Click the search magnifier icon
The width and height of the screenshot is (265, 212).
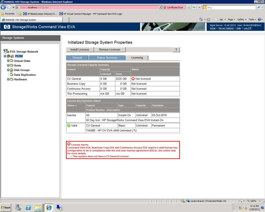click(259, 7)
